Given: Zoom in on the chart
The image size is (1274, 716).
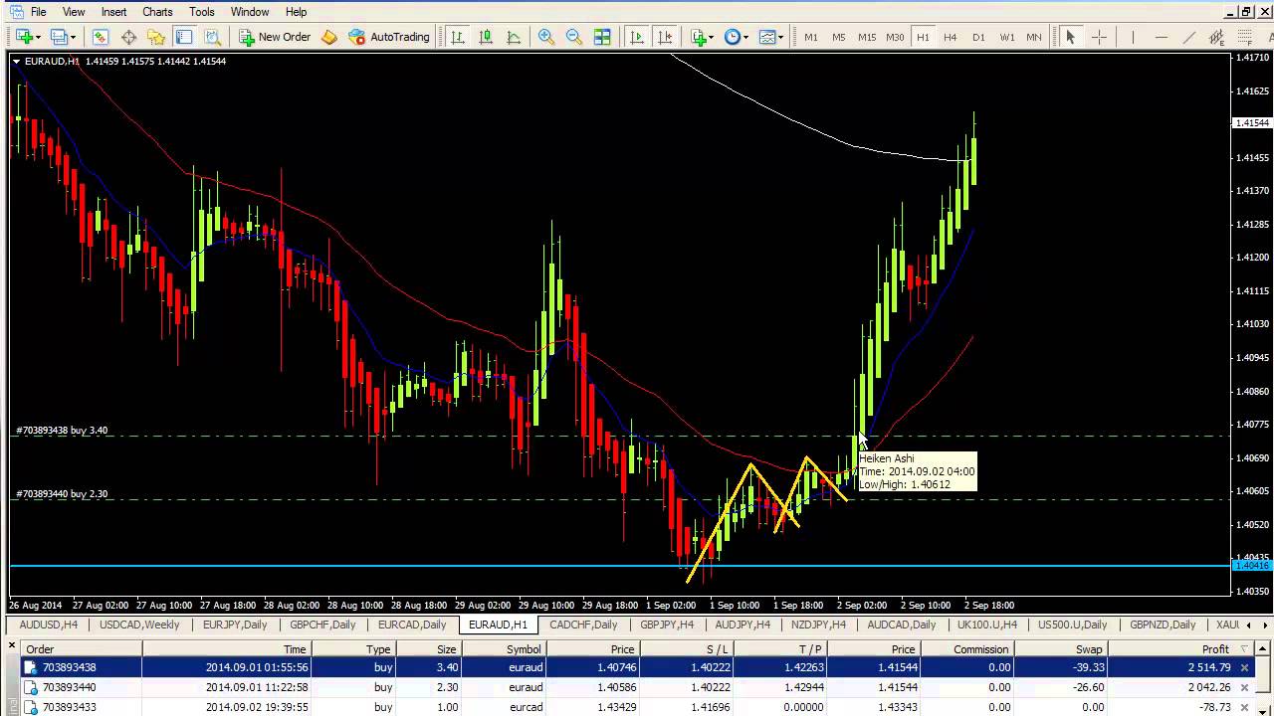Looking at the screenshot, I should [x=545, y=37].
